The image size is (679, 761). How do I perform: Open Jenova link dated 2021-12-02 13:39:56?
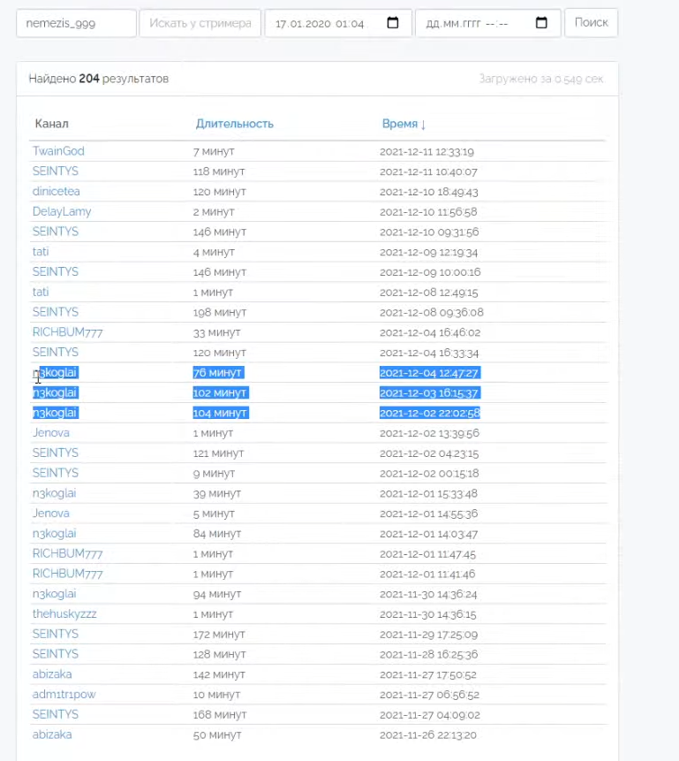coord(51,433)
